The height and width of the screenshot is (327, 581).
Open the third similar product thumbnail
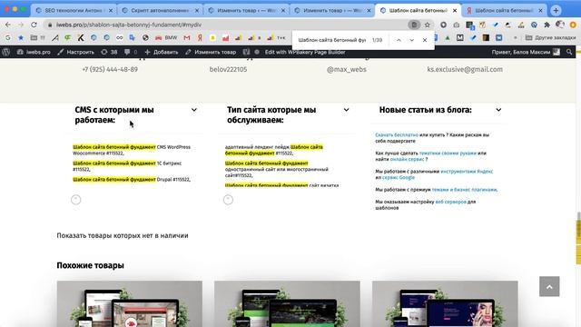pyautogui.click(x=445, y=303)
